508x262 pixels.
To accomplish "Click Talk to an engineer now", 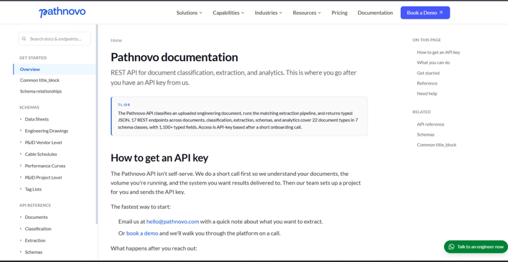I will (475, 247).
